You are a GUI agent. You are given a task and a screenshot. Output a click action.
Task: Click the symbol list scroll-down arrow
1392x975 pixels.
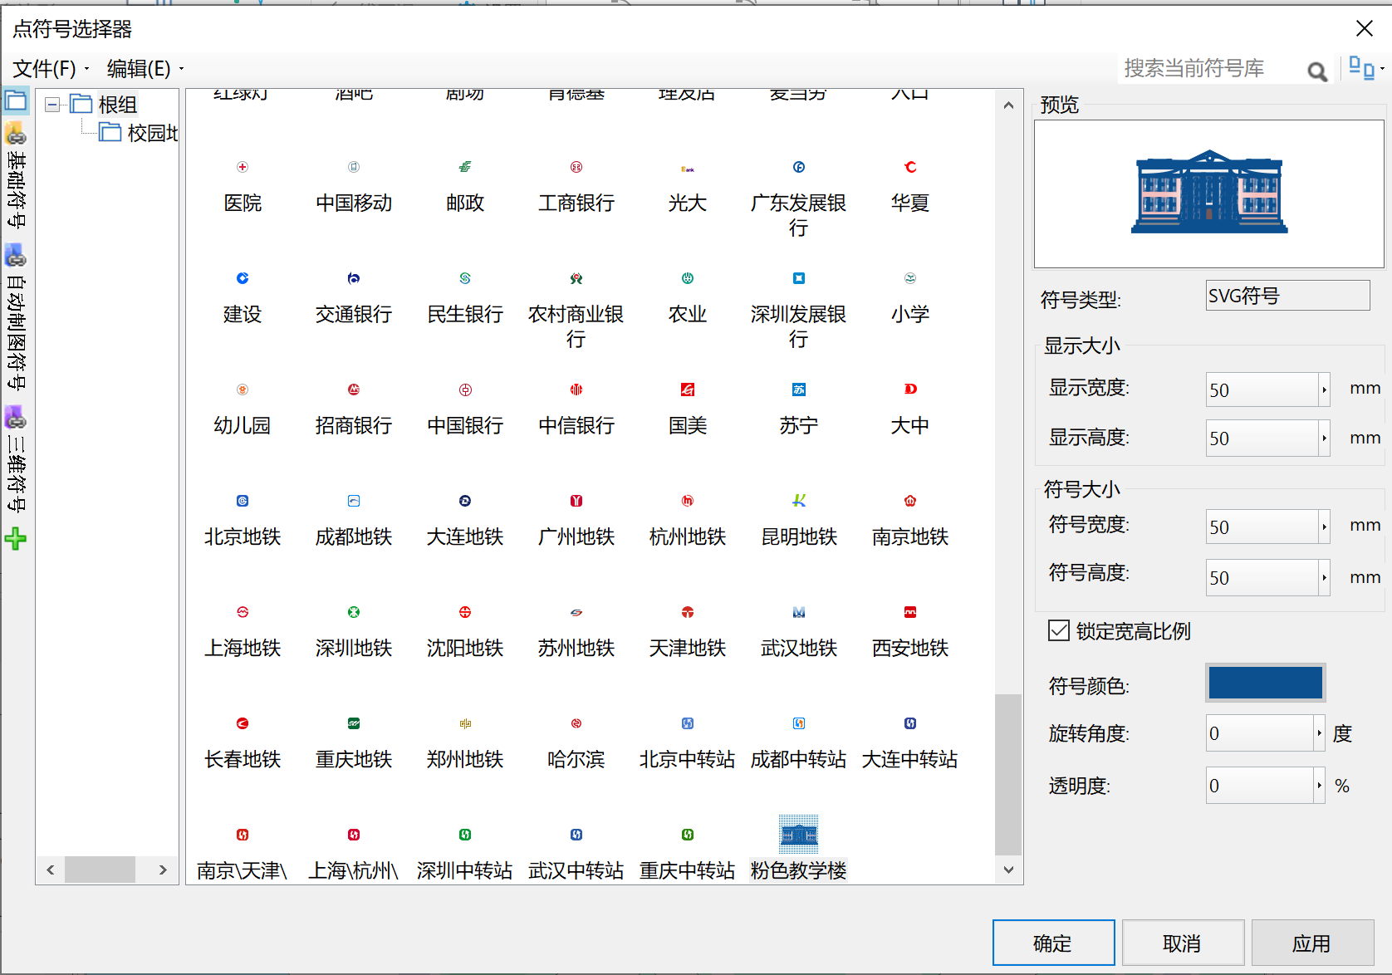click(1008, 870)
